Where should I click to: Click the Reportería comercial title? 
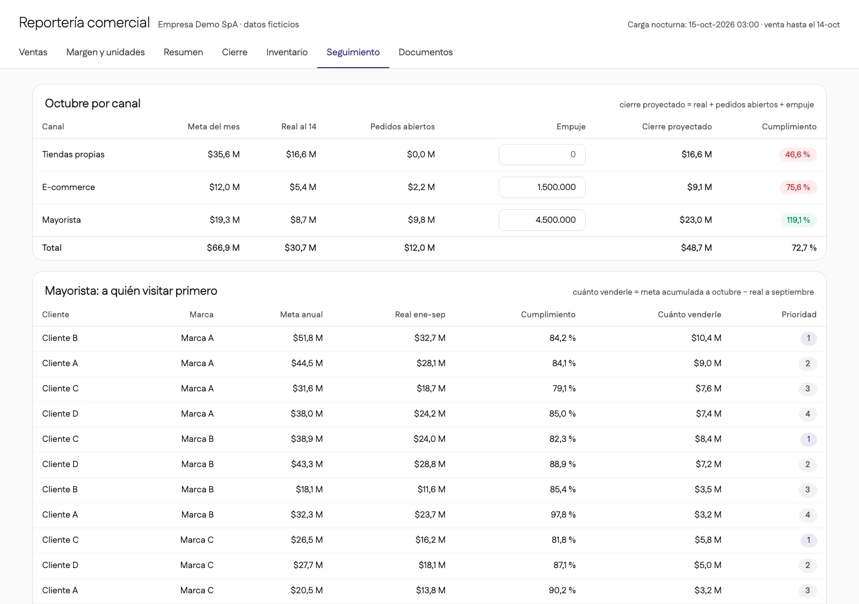(84, 23)
